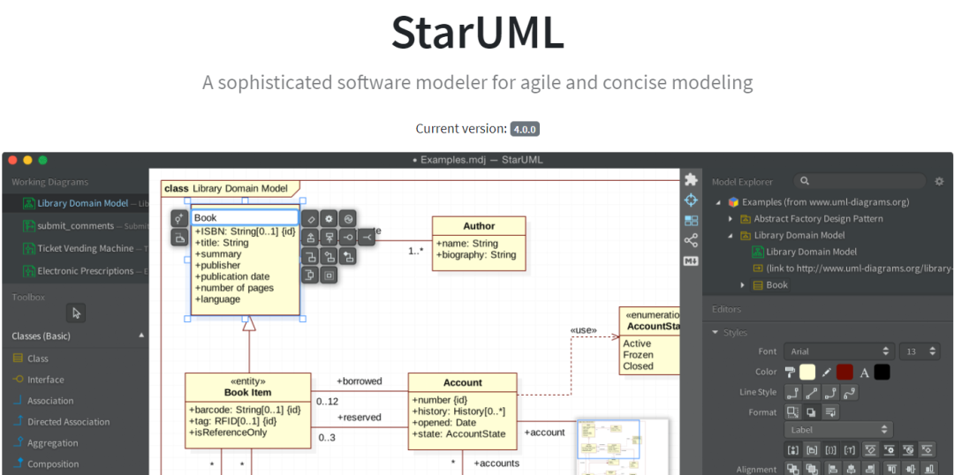Click the layout panels icon in the sidebar
Image resolution: width=954 pixels, height=475 pixels.
[x=691, y=220]
